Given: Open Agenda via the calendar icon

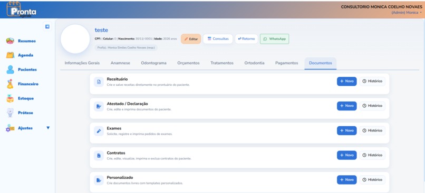Looking at the screenshot, I should click(11, 55).
